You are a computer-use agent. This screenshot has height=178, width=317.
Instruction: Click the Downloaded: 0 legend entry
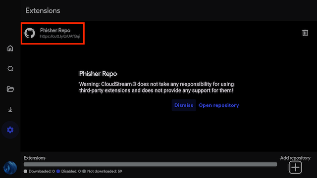click(39, 172)
